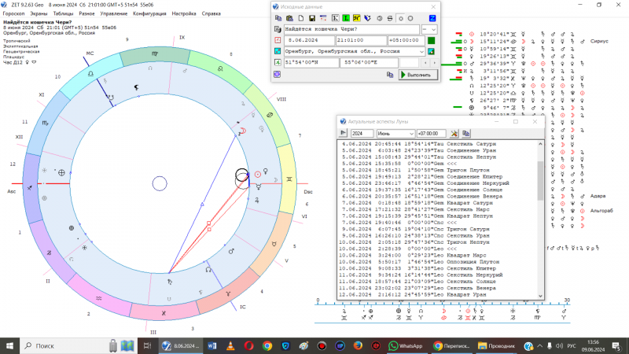
Task: Click the clock icon beside the date field
Action: [277, 40]
